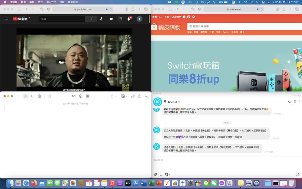Viewport: 302px width, 189px height.
Task: Click Shopee 下載 link
Action: (167, 17)
